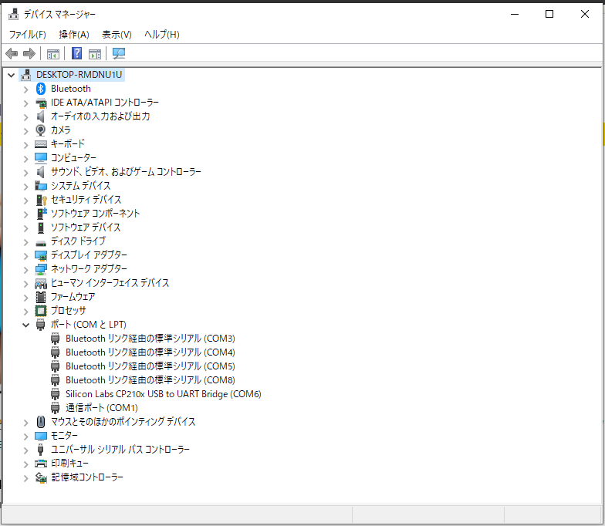Select the ユニバーサル シリアル バス コントローラー label
Image resolution: width=605 pixels, height=526 pixels.
120,450
